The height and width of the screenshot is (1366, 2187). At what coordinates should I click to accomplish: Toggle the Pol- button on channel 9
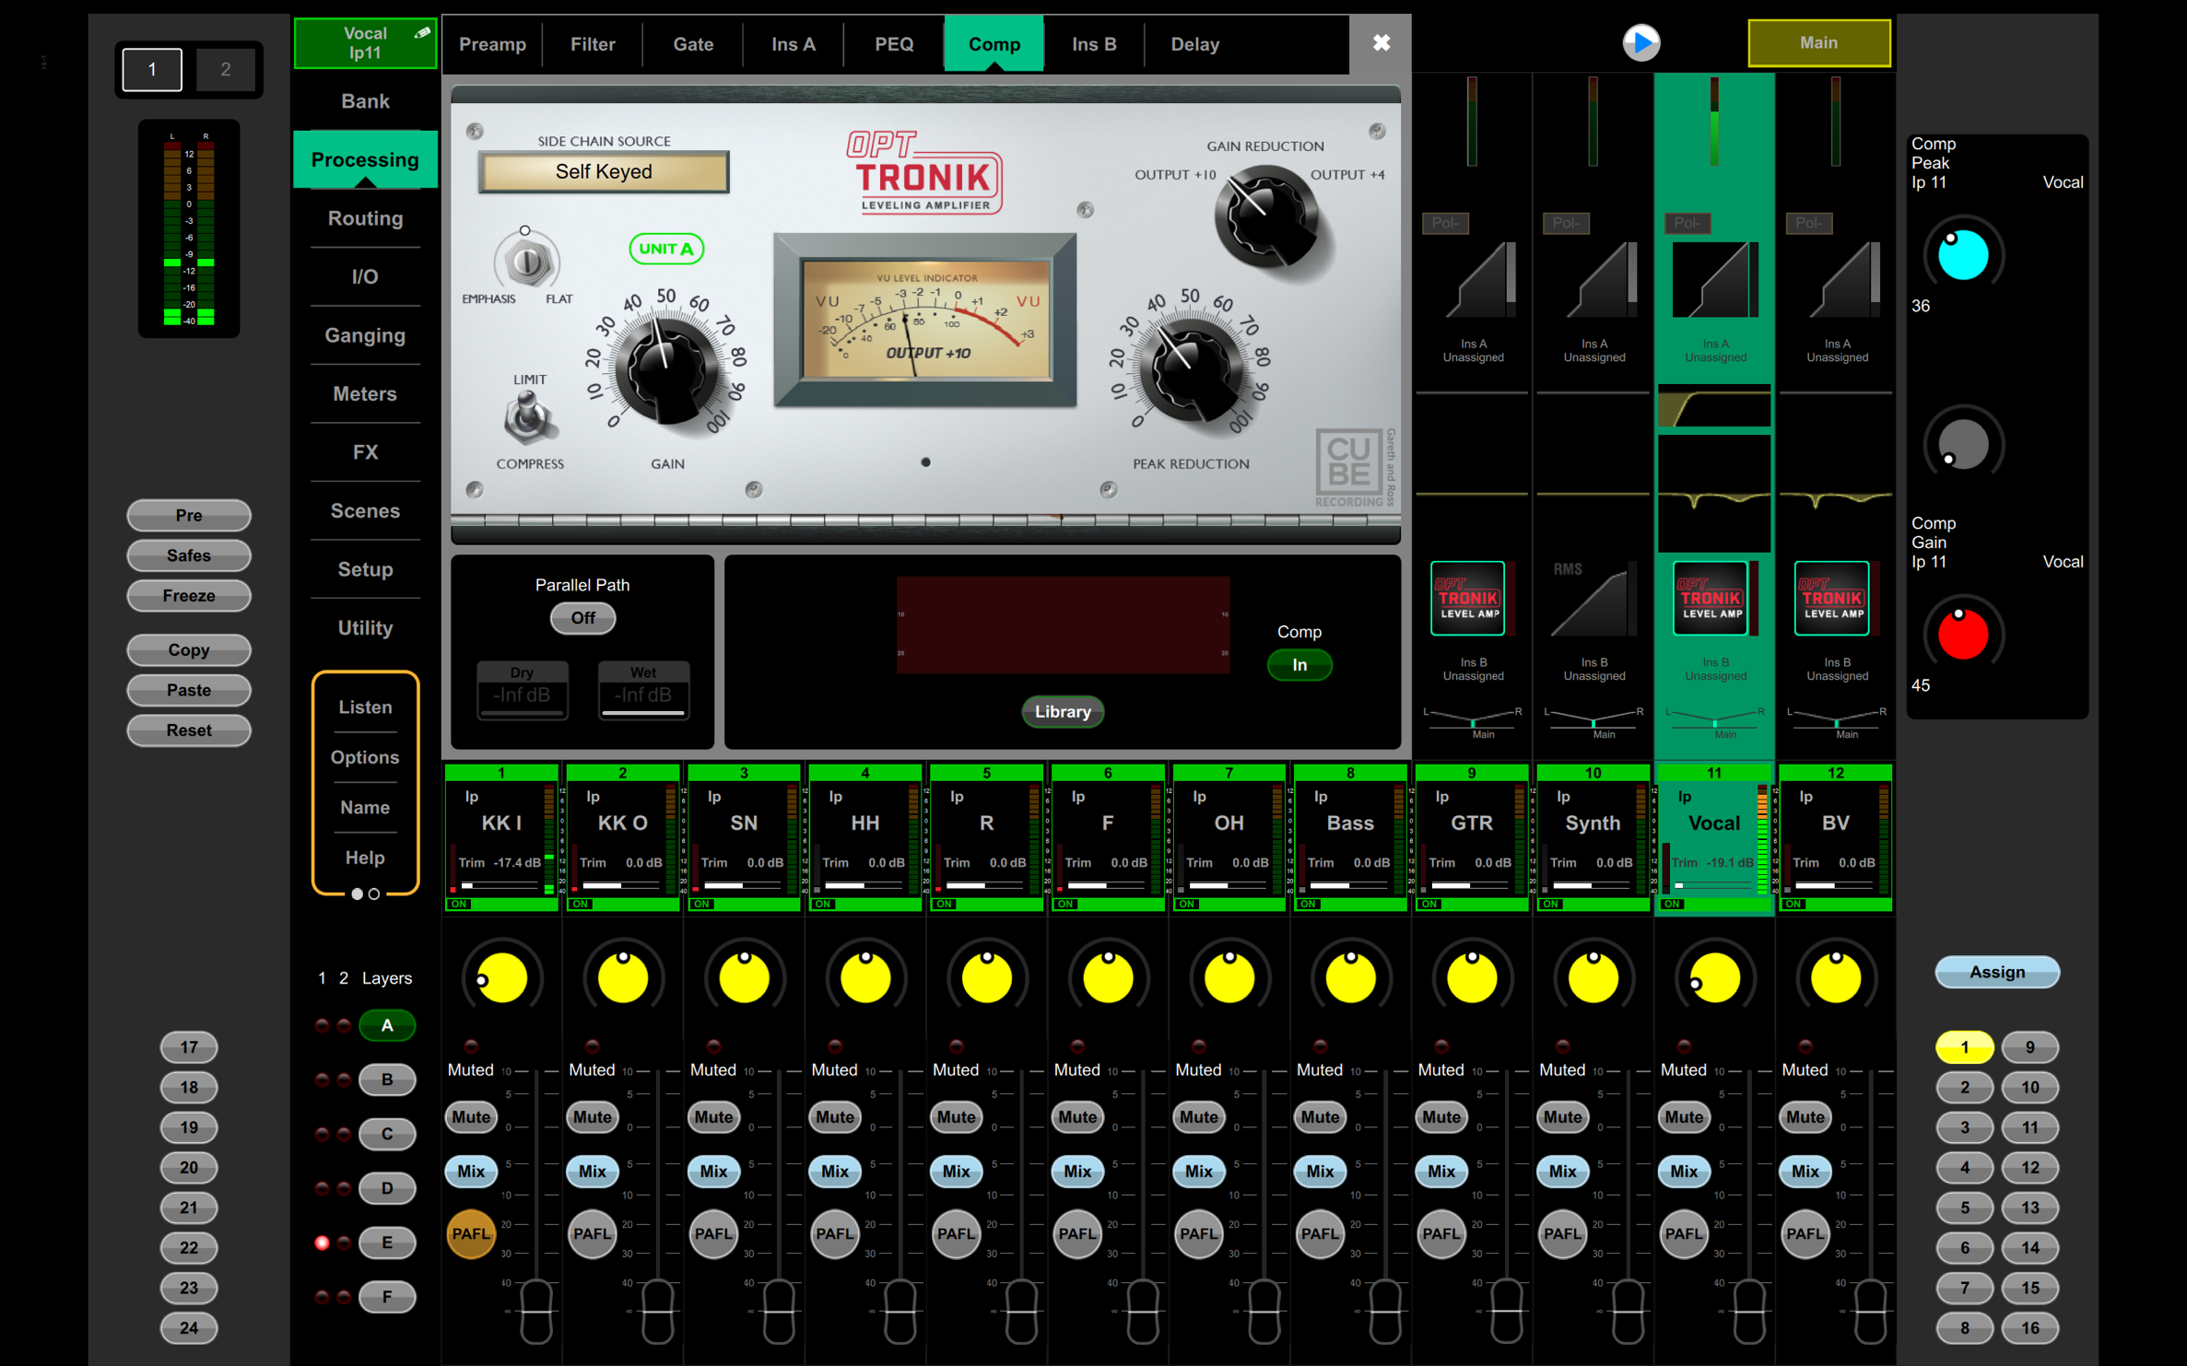pyautogui.click(x=1444, y=223)
